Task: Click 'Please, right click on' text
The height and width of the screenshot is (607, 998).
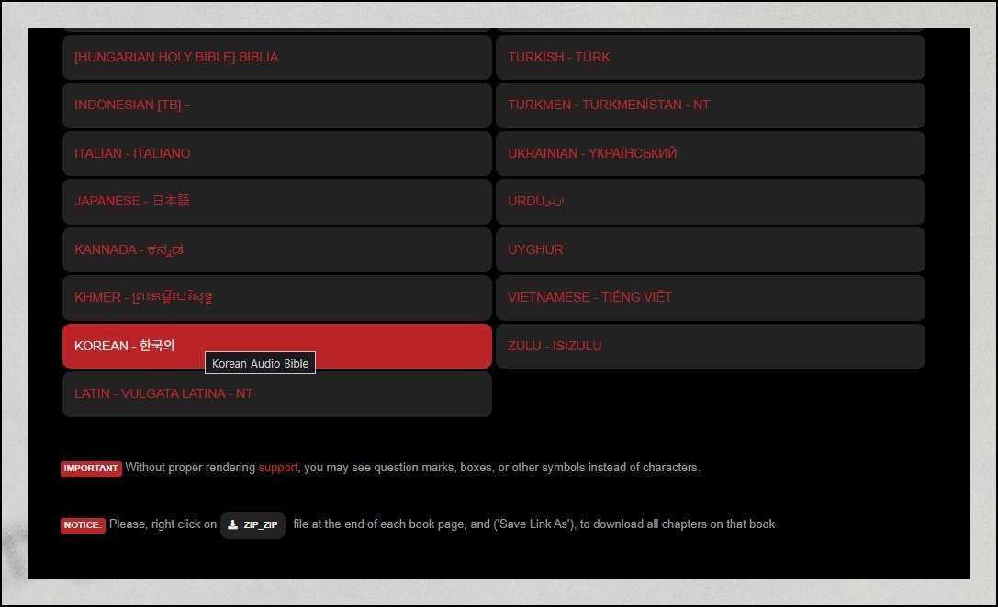Action: tap(163, 524)
